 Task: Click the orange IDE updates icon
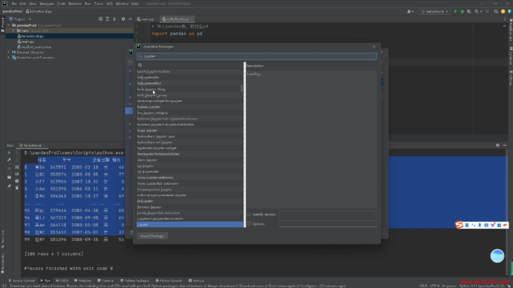click(503, 11)
